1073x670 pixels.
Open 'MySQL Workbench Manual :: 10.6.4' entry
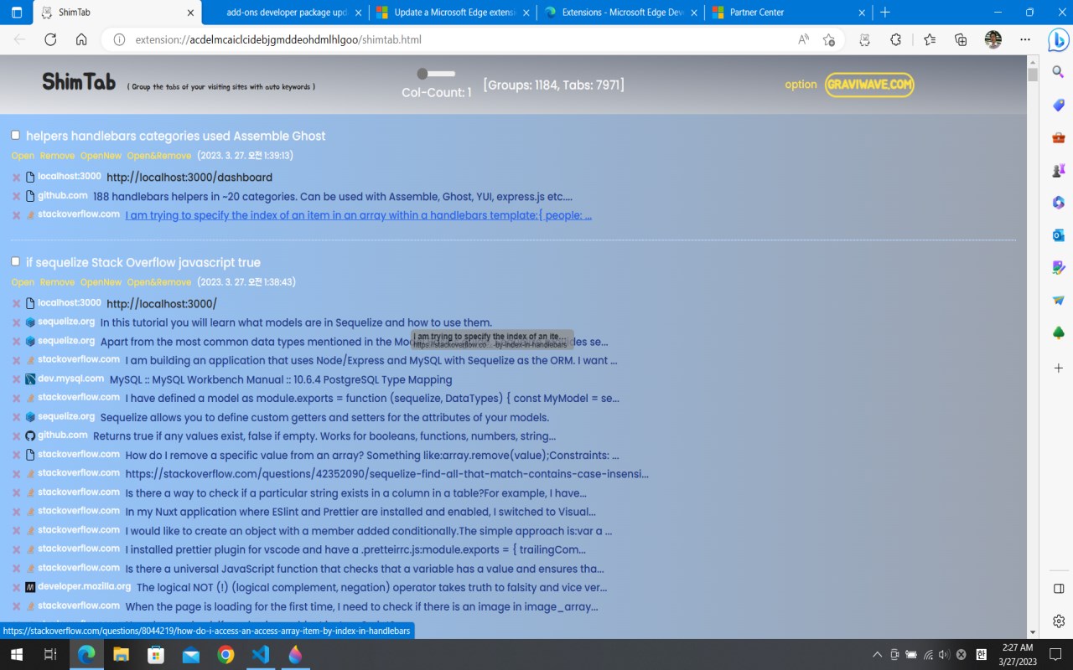(281, 379)
